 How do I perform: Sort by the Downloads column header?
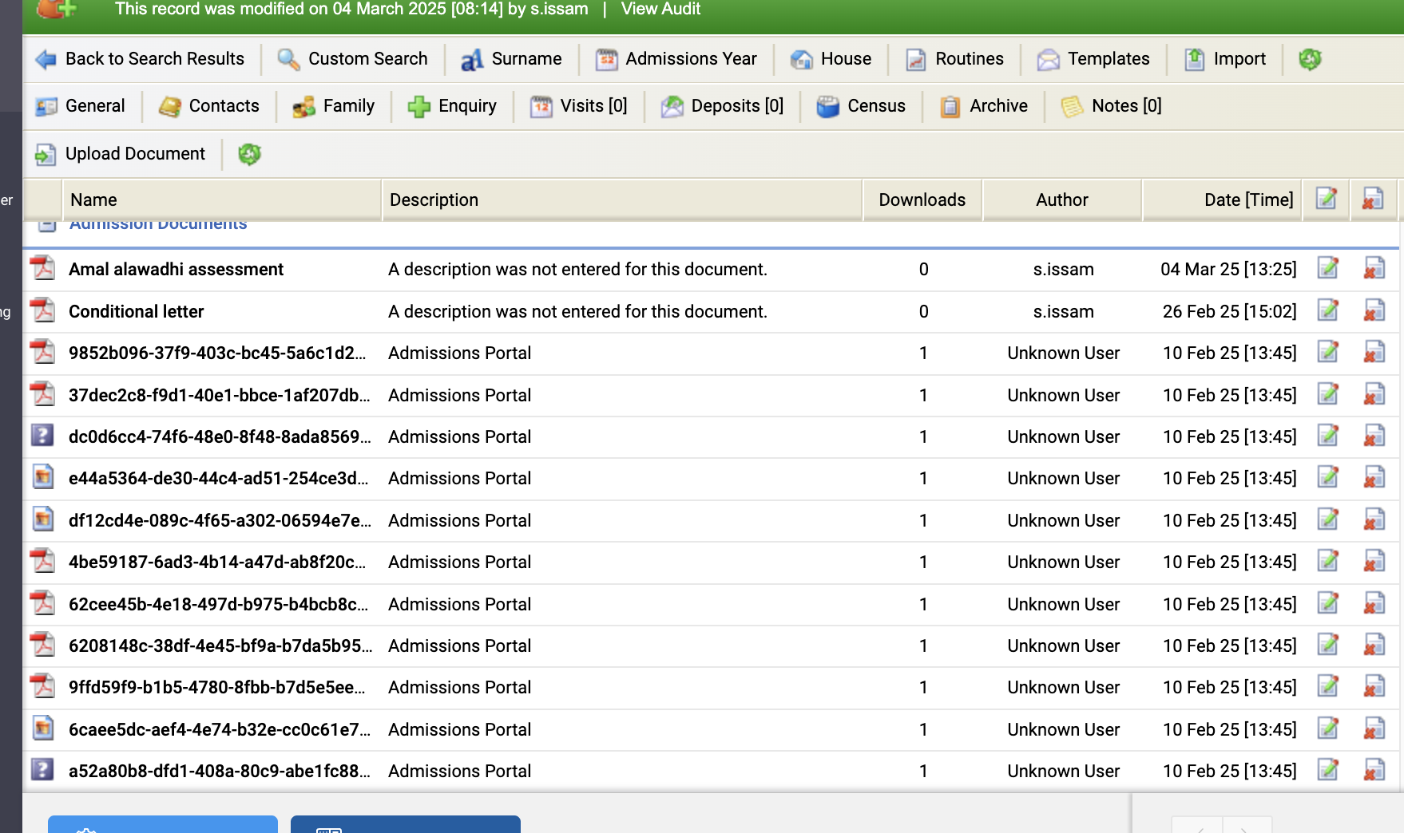(922, 200)
